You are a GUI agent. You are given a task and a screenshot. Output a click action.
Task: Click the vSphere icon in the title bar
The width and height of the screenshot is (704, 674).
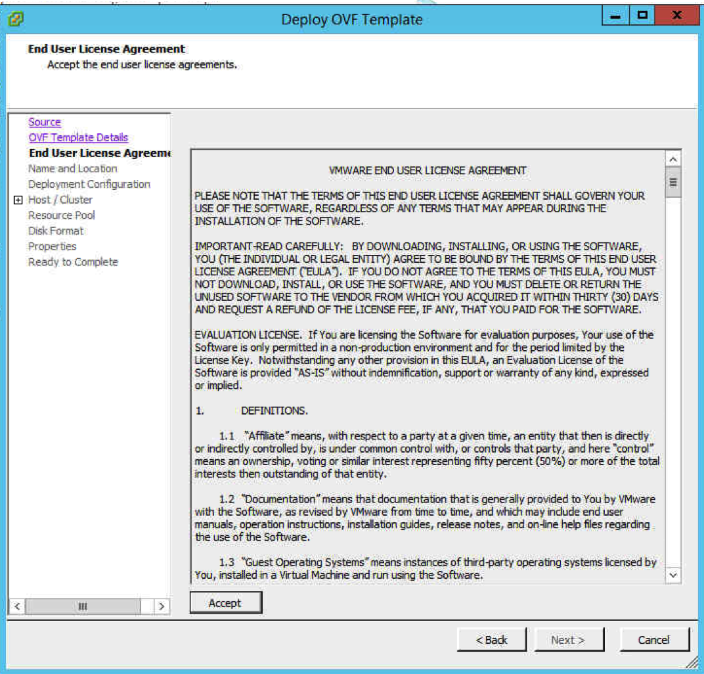pos(16,19)
